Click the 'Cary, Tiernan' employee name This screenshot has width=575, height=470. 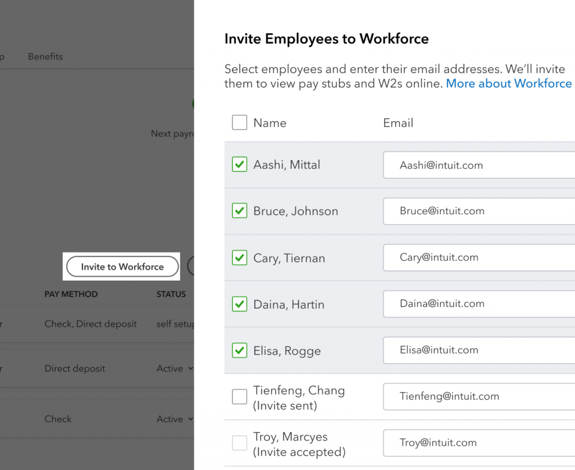click(289, 258)
